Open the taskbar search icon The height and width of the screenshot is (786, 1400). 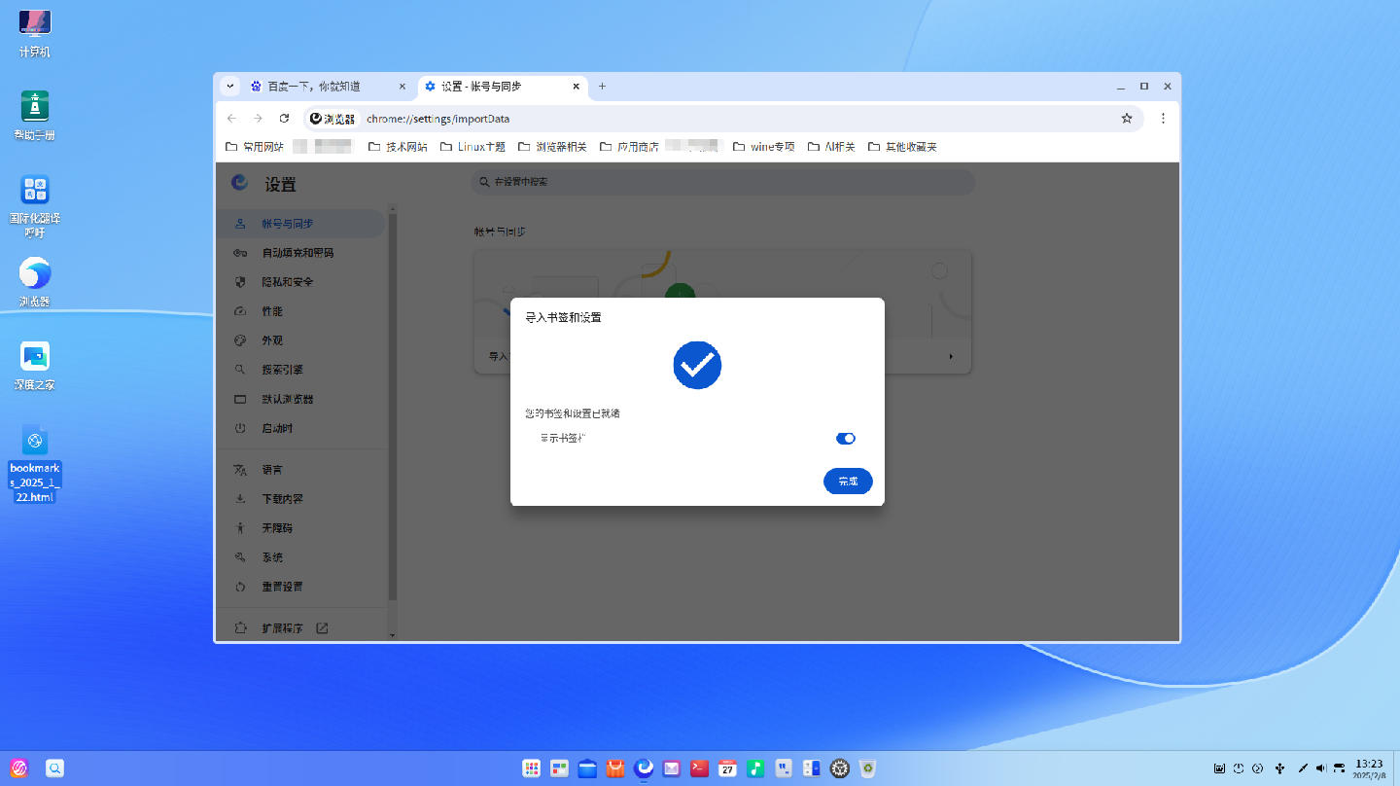pos(55,768)
